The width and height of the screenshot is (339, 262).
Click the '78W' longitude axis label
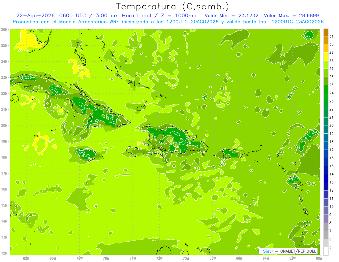click(x=79, y=258)
